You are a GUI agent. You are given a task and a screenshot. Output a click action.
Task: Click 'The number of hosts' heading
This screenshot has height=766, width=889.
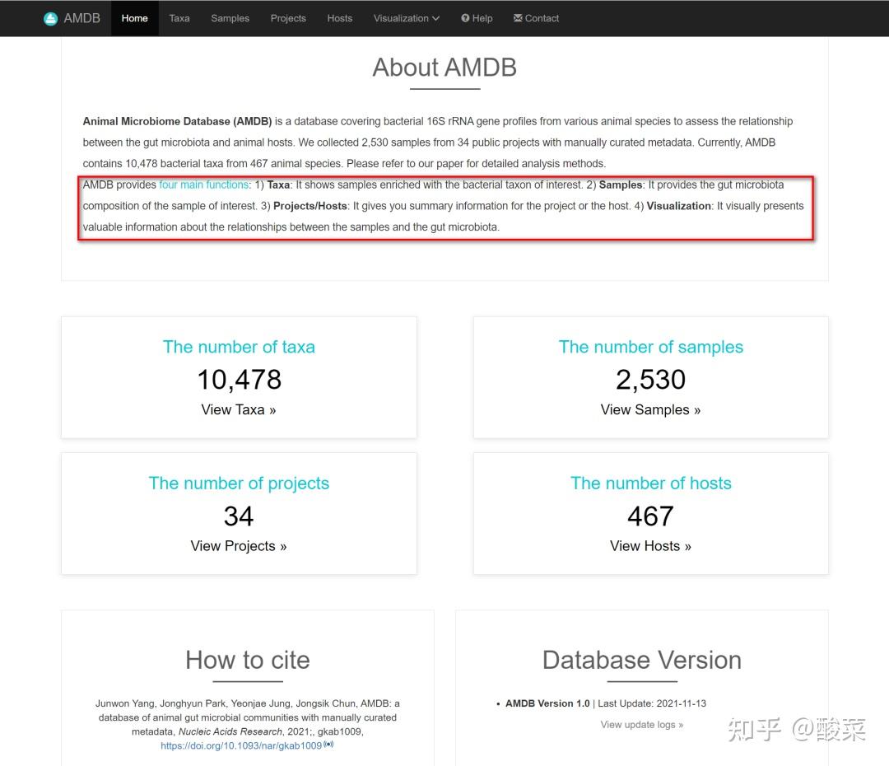point(651,483)
